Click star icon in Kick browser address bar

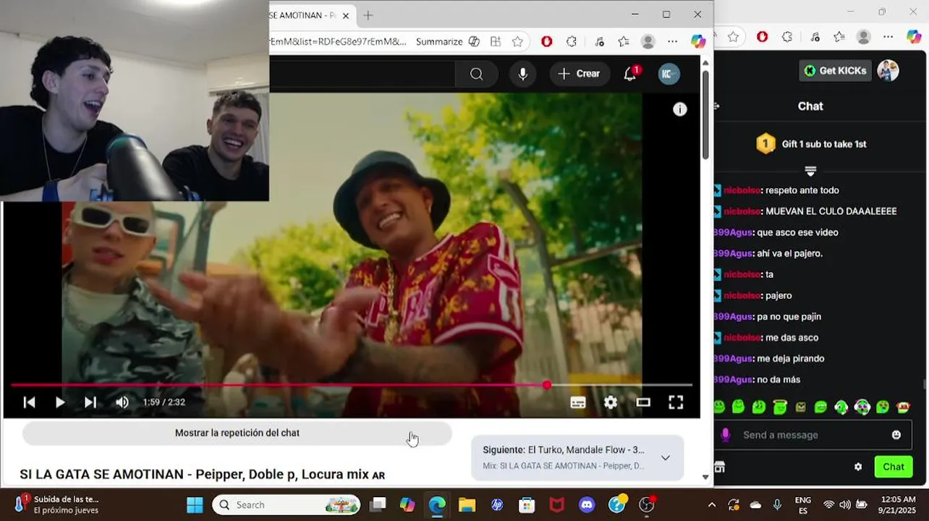click(x=733, y=37)
